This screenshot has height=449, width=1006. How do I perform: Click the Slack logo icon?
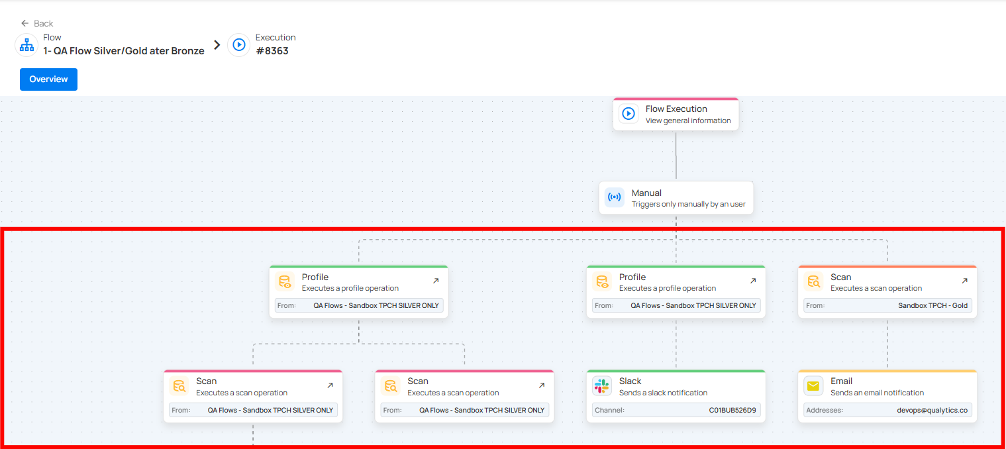click(602, 386)
